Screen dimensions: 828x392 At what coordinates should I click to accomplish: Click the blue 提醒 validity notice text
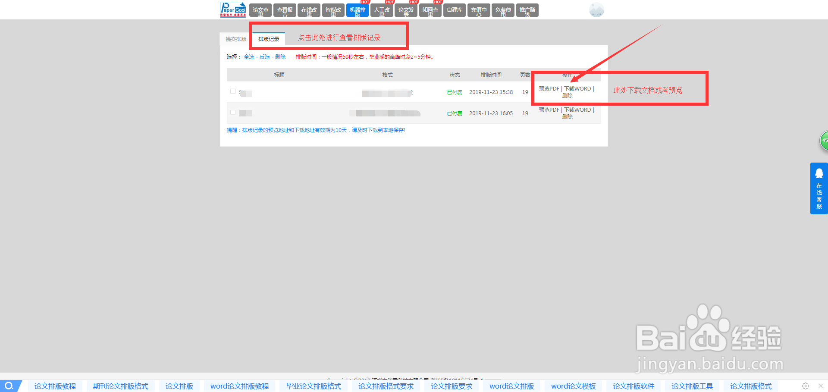316,130
